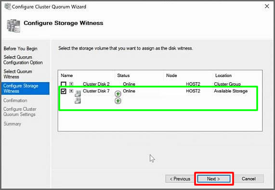The image size is (275, 190).
Task: Click the wizard icon in the title bar
Action: 8,6
